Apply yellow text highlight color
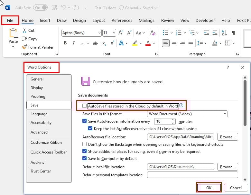The height and width of the screenshot is (195, 251). 135,43
